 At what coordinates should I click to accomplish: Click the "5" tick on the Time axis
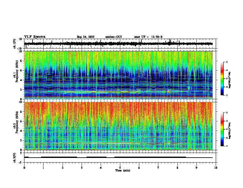click(120, 168)
